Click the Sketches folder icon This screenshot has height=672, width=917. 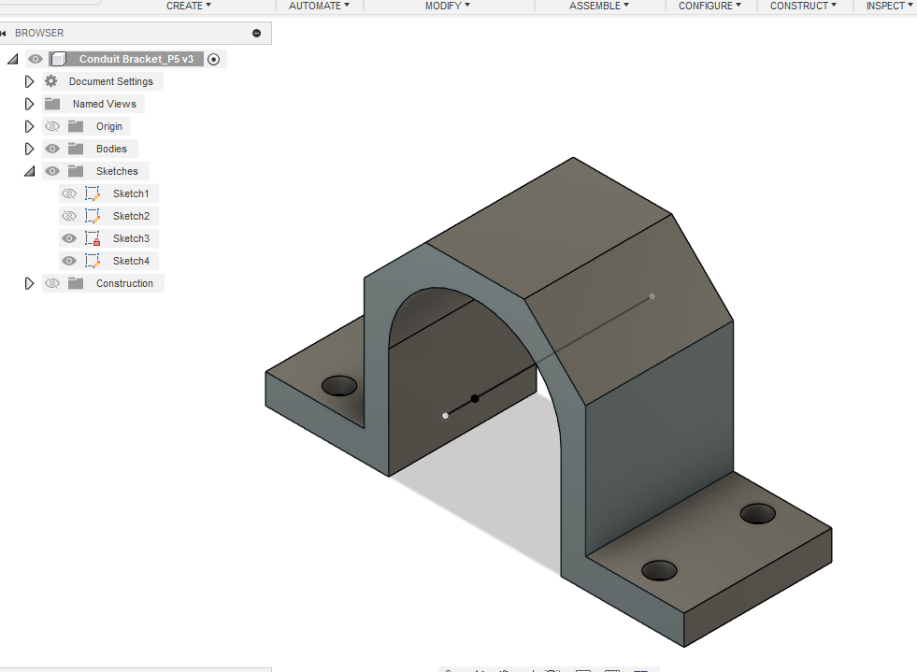pyautogui.click(x=76, y=170)
